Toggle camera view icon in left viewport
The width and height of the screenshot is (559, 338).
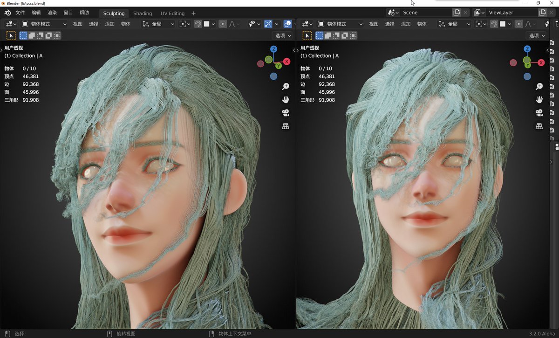pyautogui.click(x=286, y=112)
